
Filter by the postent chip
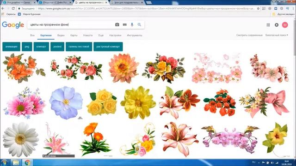tap(57, 47)
